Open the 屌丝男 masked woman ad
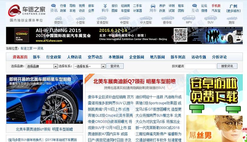 pyautogui.click(x=214, y=128)
